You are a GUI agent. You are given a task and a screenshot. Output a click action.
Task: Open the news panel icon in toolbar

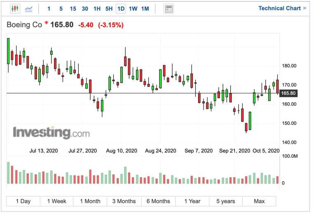click(169, 9)
